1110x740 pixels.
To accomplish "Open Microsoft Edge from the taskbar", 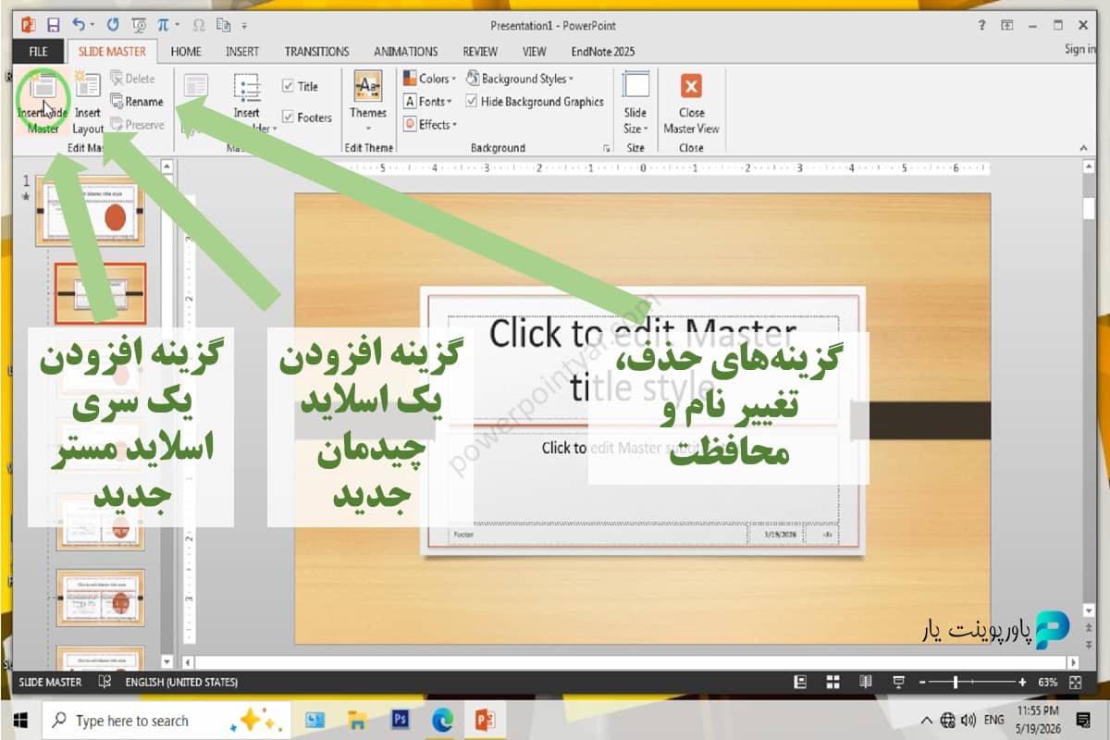I will 443,720.
